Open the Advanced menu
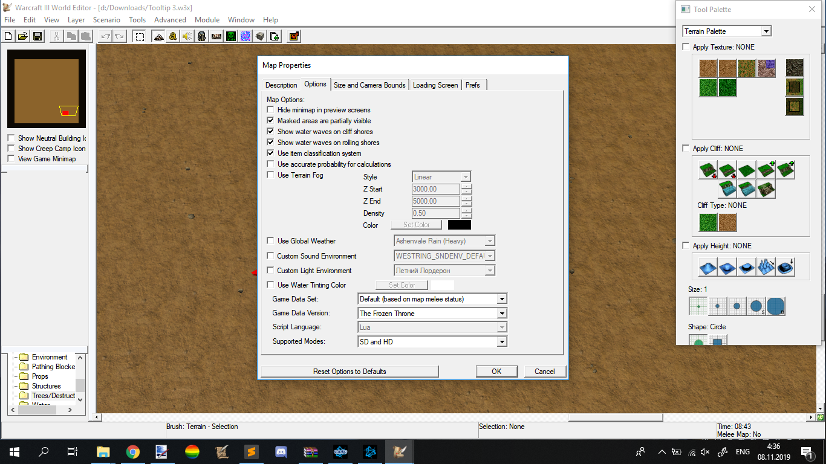826x464 pixels. [x=170, y=20]
